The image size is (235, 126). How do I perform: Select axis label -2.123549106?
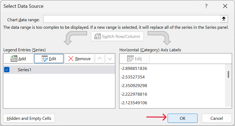point(134,103)
